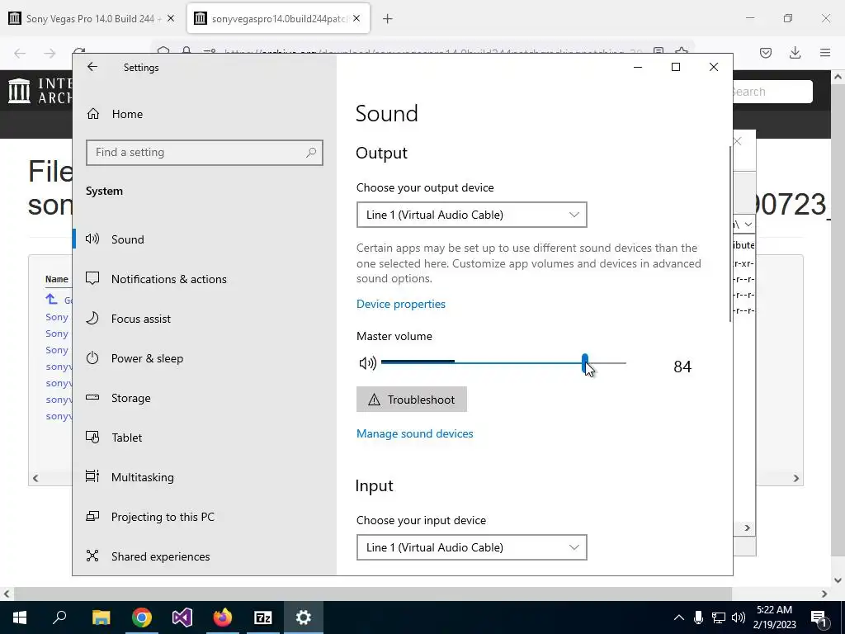Open the Firefox downloads panel

pos(795,53)
